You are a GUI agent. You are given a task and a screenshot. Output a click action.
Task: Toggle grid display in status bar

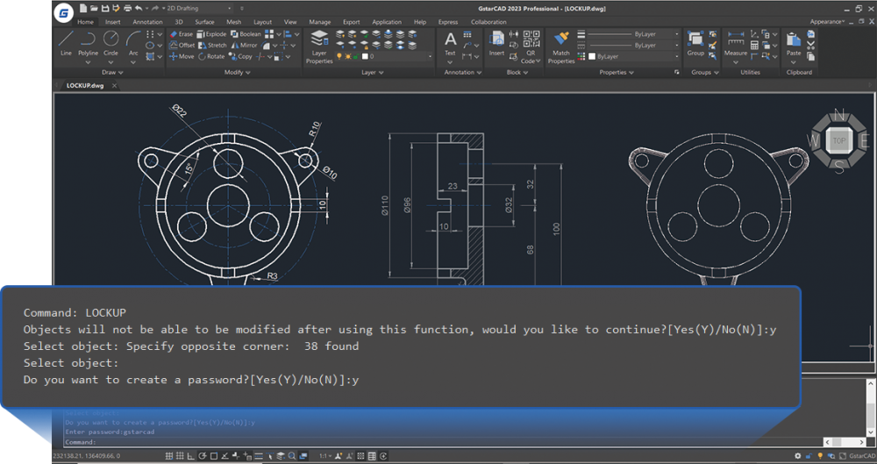[x=180, y=456]
